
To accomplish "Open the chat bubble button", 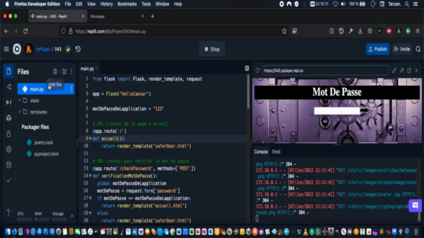I will coord(415,206).
